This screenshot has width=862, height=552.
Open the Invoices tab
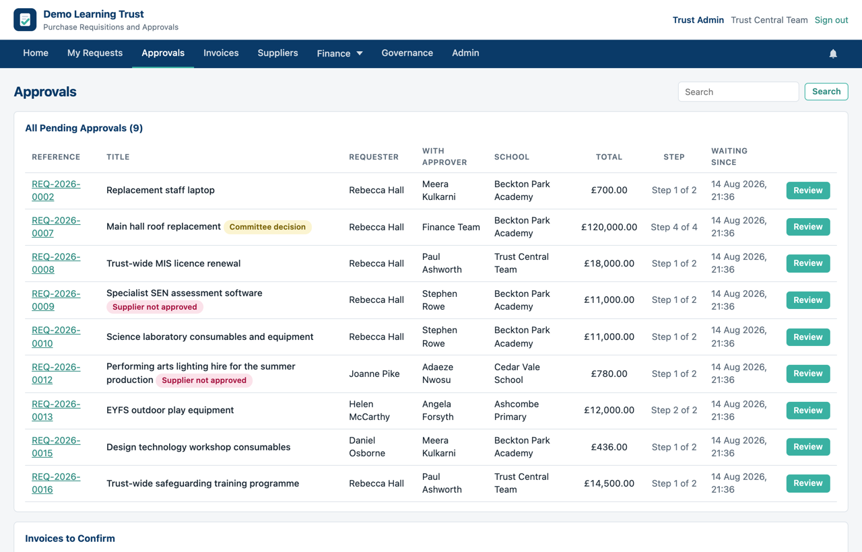pos(221,53)
